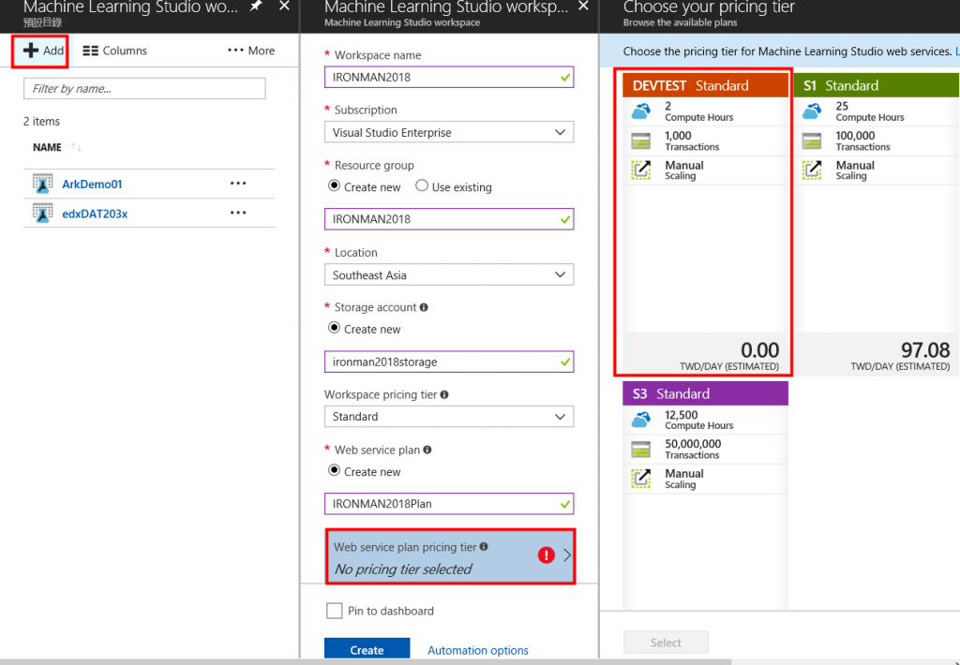Screen dimensions: 960x665
Task: Expand Workspace pricing tier dropdown
Action: click(x=449, y=417)
